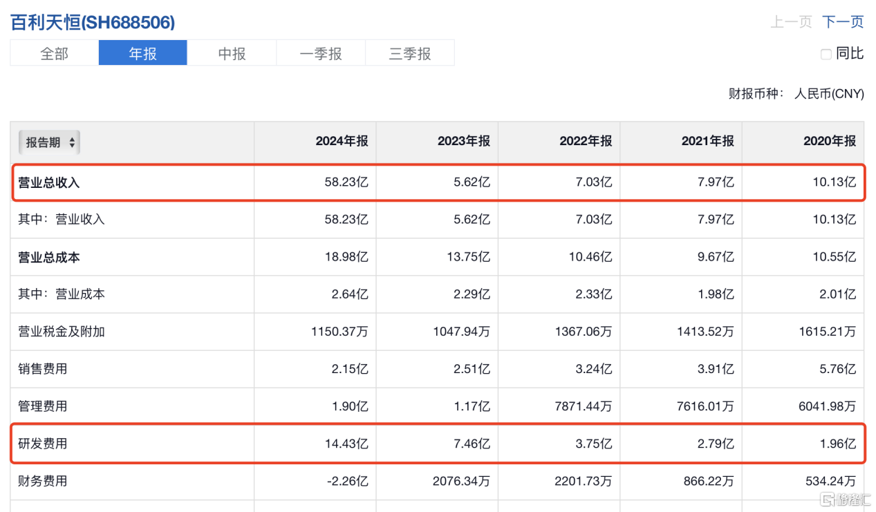Go to 下一页 next page
Screen dimensions: 876x512
pos(843,22)
